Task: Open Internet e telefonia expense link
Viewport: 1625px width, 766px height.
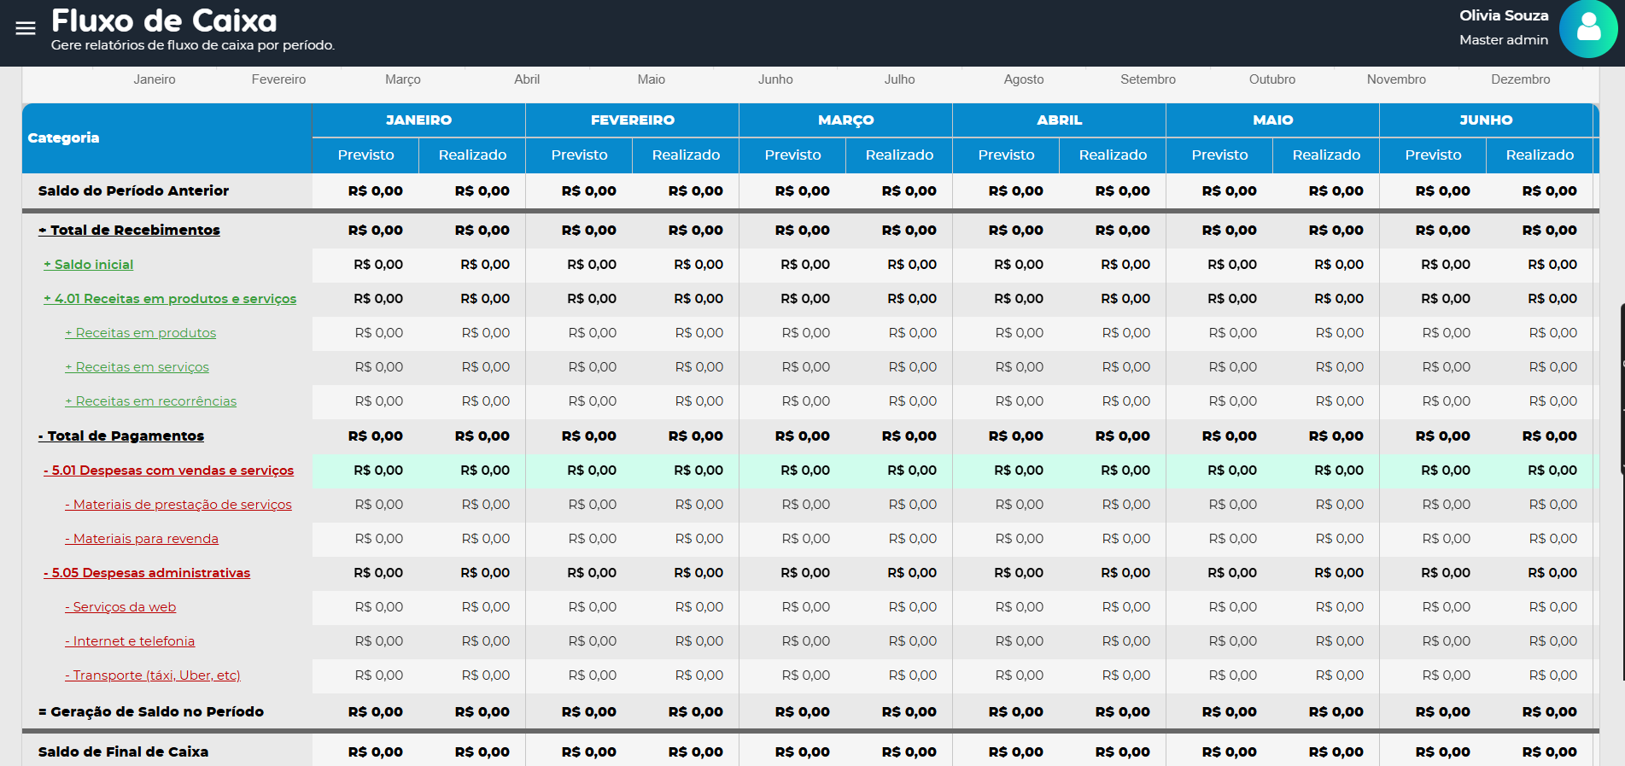Action: click(130, 641)
